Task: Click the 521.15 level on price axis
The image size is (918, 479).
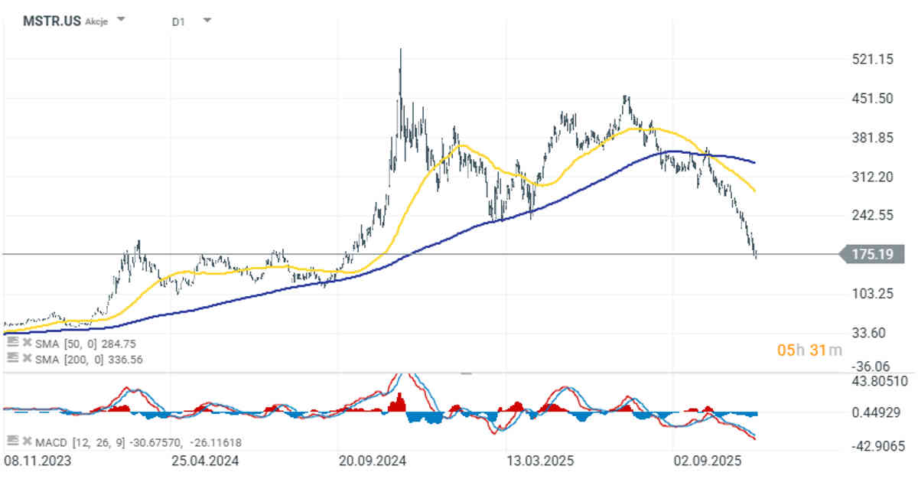Action: pos(872,59)
